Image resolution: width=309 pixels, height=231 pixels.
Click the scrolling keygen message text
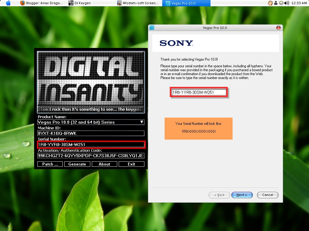[91, 109]
